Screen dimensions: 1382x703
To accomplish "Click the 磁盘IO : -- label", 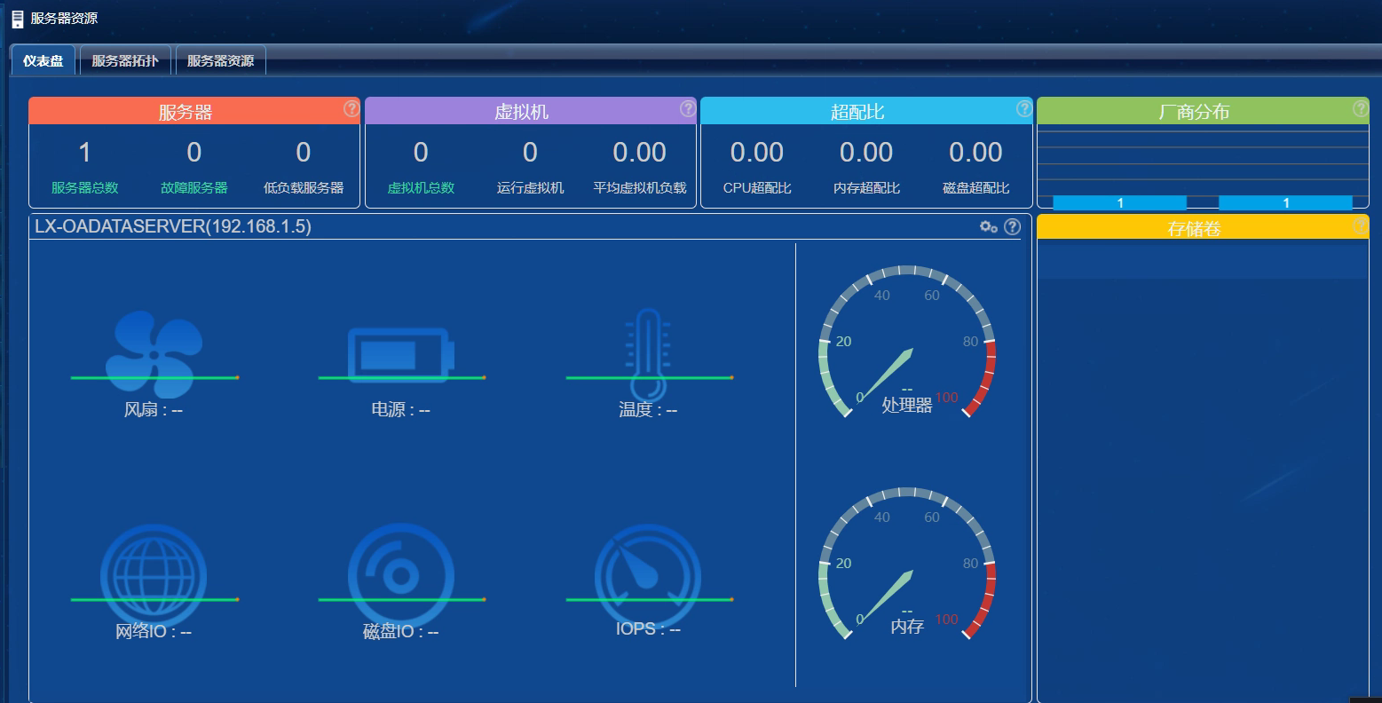I will coord(400,632).
